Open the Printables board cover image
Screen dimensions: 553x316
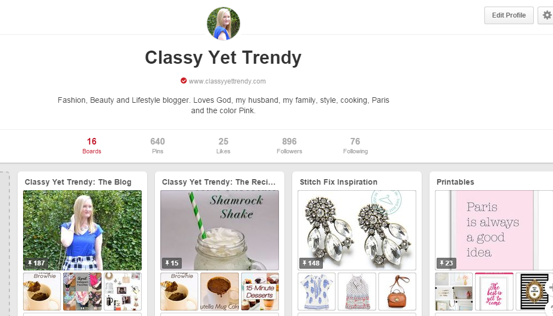click(x=494, y=230)
